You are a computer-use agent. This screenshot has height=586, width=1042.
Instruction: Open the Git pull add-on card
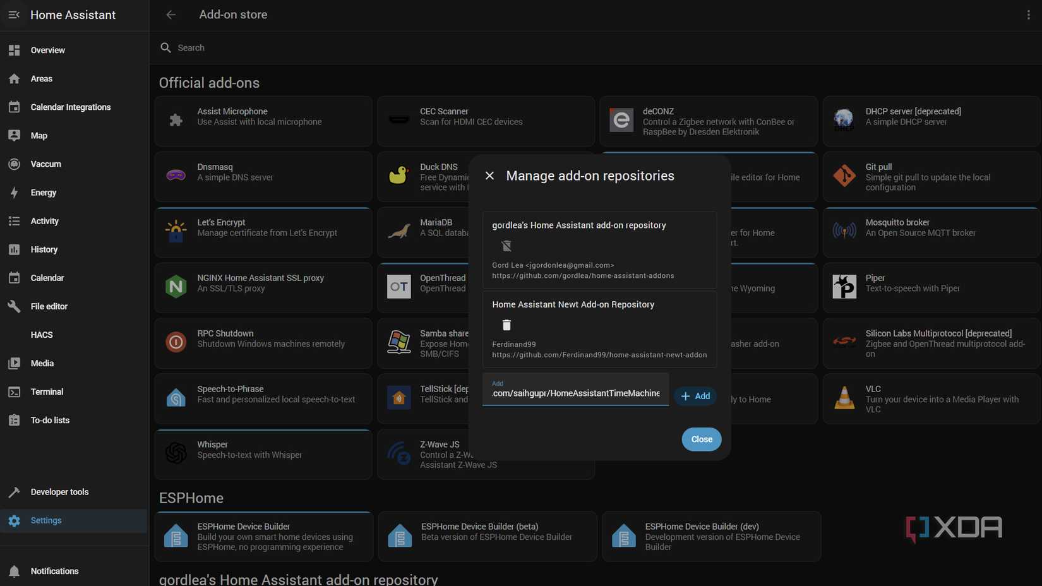tap(931, 177)
